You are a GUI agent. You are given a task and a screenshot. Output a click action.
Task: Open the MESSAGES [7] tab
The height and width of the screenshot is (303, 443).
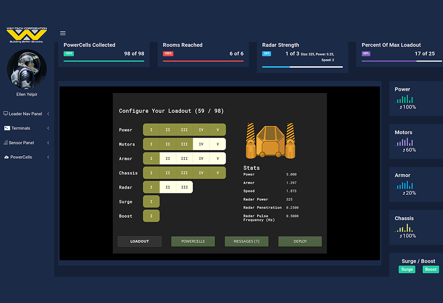pos(247,241)
